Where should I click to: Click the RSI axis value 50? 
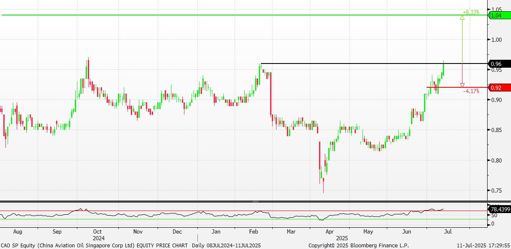(x=493, y=215)
